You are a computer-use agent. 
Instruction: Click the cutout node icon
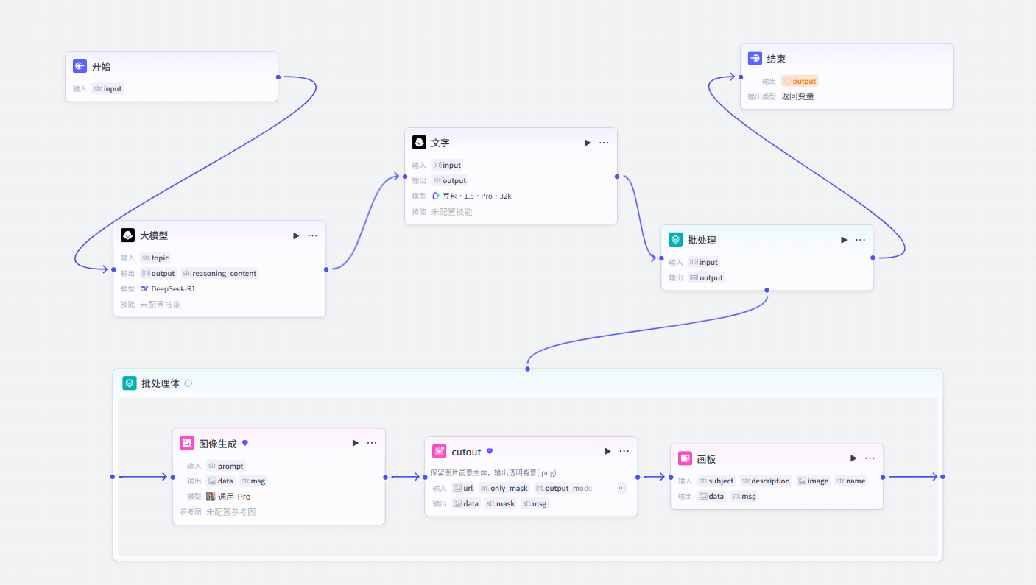[440, 452]
